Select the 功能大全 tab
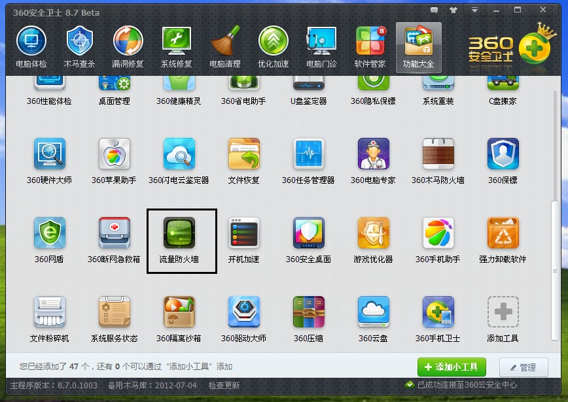 (418, 47)
